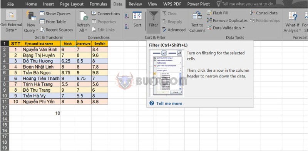Select row header 15

(x=5, y=125)
